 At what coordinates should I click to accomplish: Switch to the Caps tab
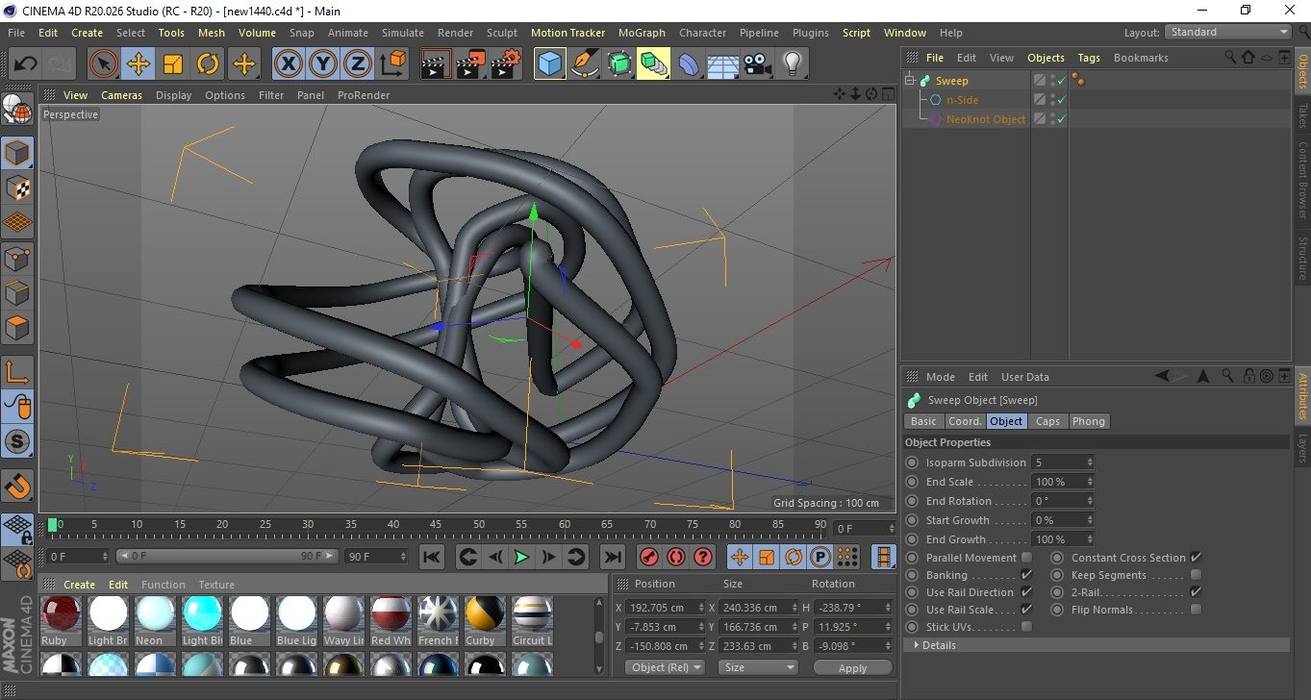1047,421
